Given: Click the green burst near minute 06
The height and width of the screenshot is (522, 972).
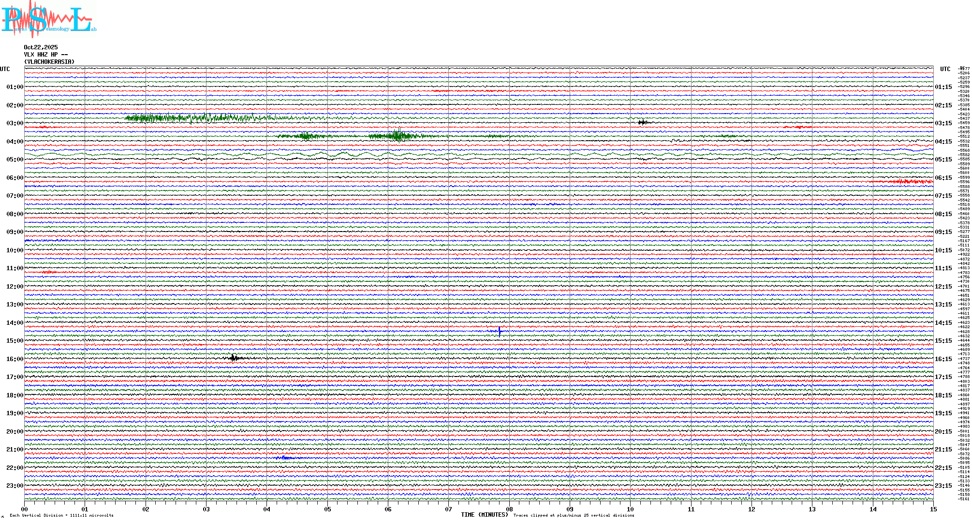Looking at the screenshot, I should click(398, 136).
